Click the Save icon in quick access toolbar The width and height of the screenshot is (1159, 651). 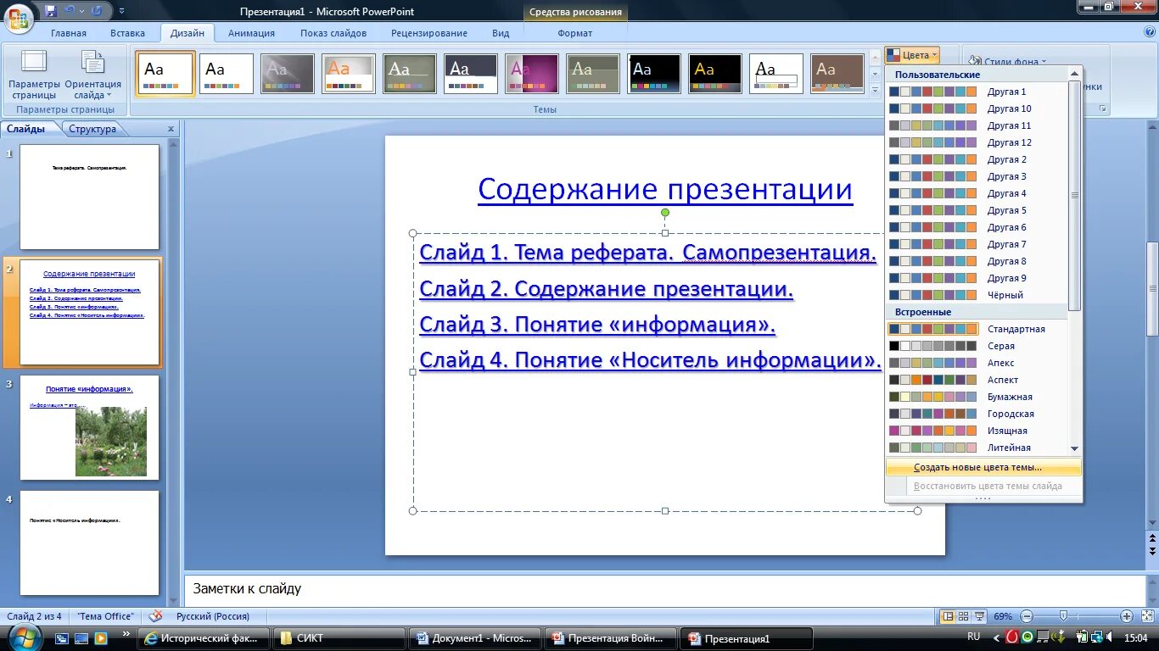pos(51,11)
